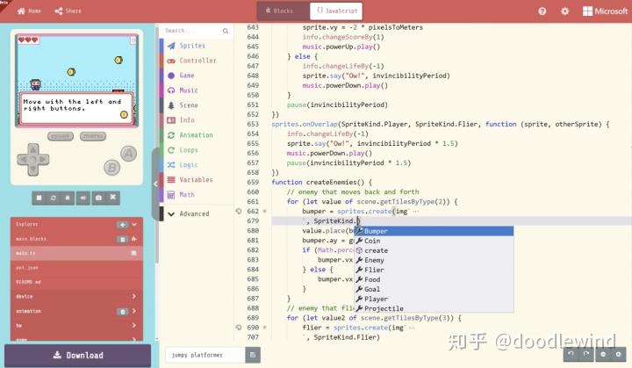Screen dimensions: 632x368
Task: Choose Player from autocomplete list
Action: point(434,299)
